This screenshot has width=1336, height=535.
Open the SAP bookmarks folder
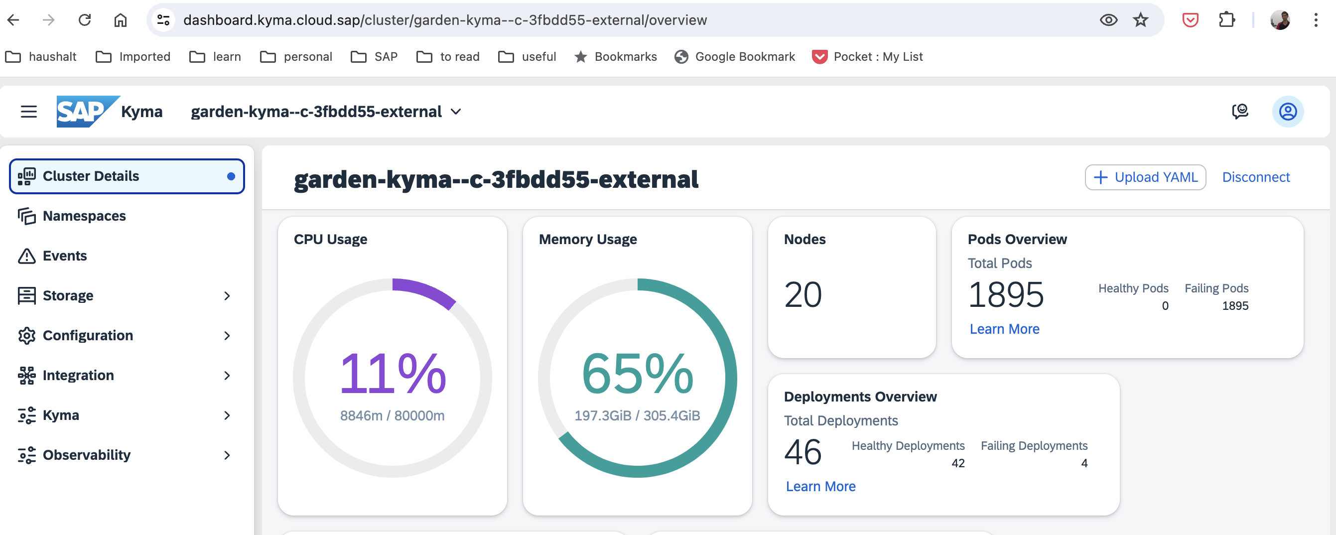pos(374,56)
